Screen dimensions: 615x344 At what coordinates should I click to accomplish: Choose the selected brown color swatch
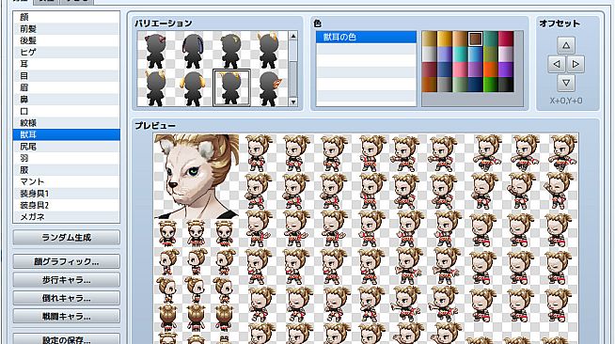pos(476,39)
